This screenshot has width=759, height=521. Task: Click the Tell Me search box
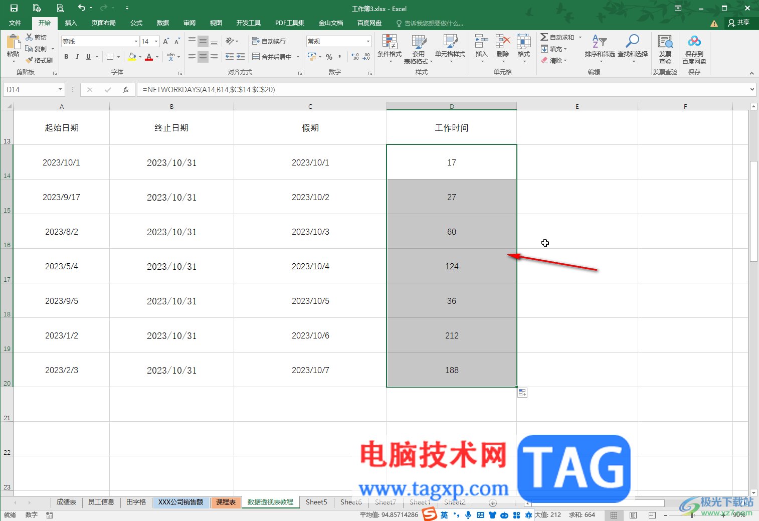point(430,23)
